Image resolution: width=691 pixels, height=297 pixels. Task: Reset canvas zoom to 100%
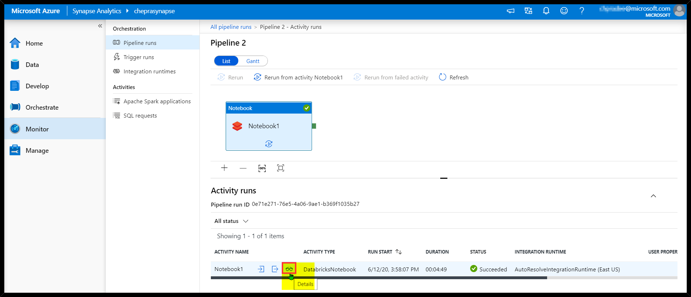(x=262, y=168)
